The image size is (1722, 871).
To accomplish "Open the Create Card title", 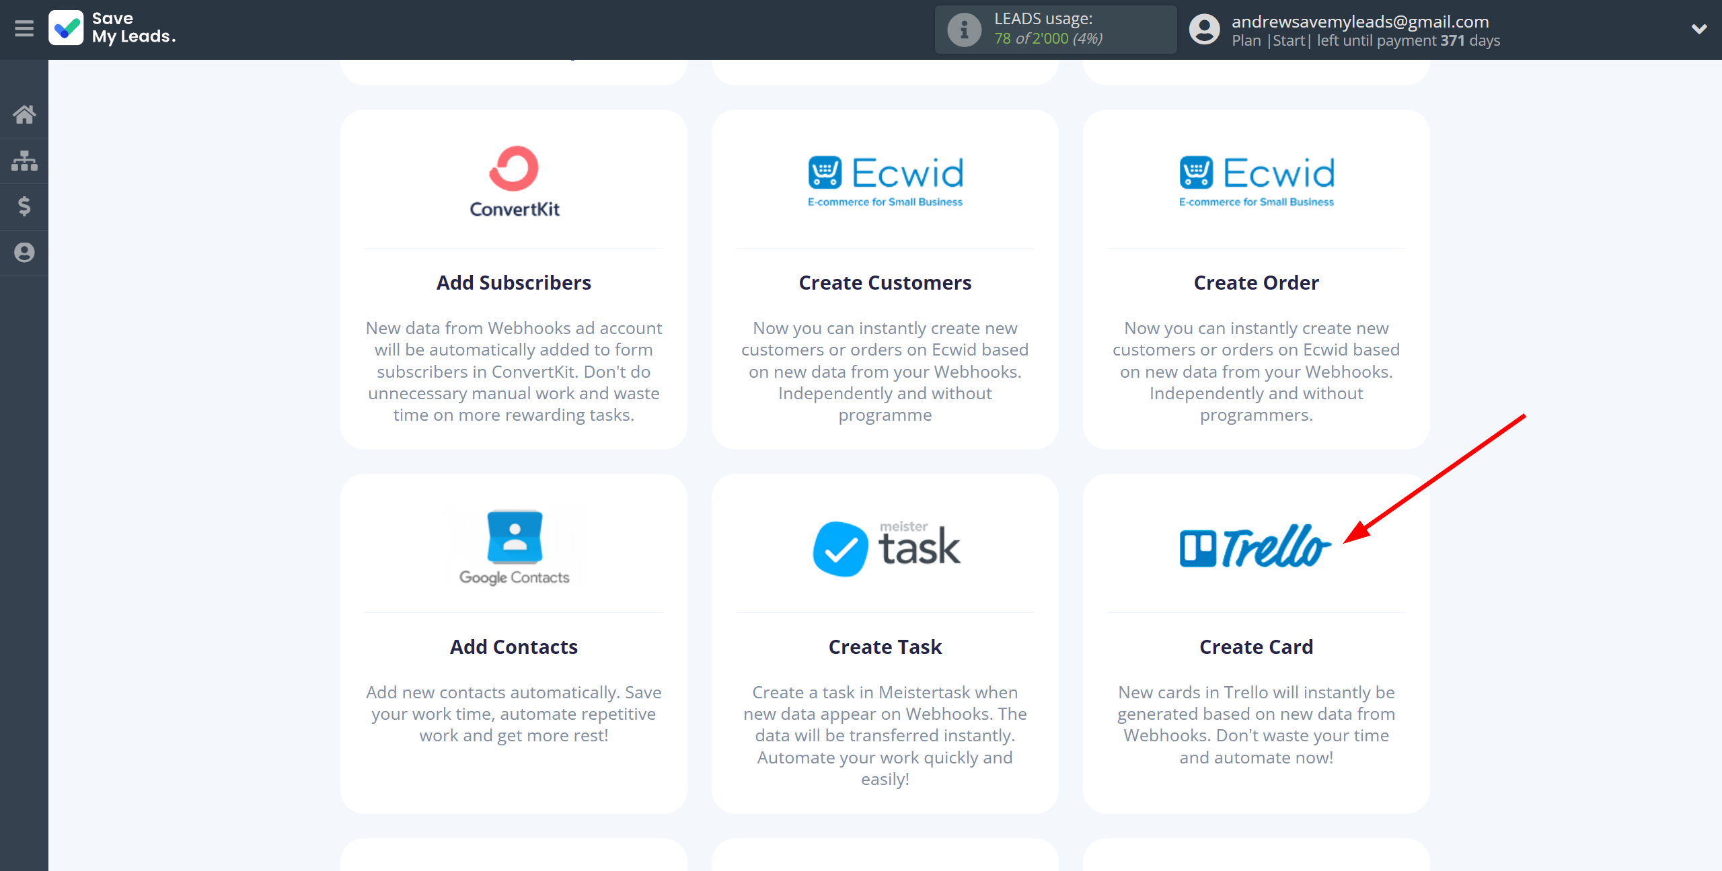I will pos(1257,647).
